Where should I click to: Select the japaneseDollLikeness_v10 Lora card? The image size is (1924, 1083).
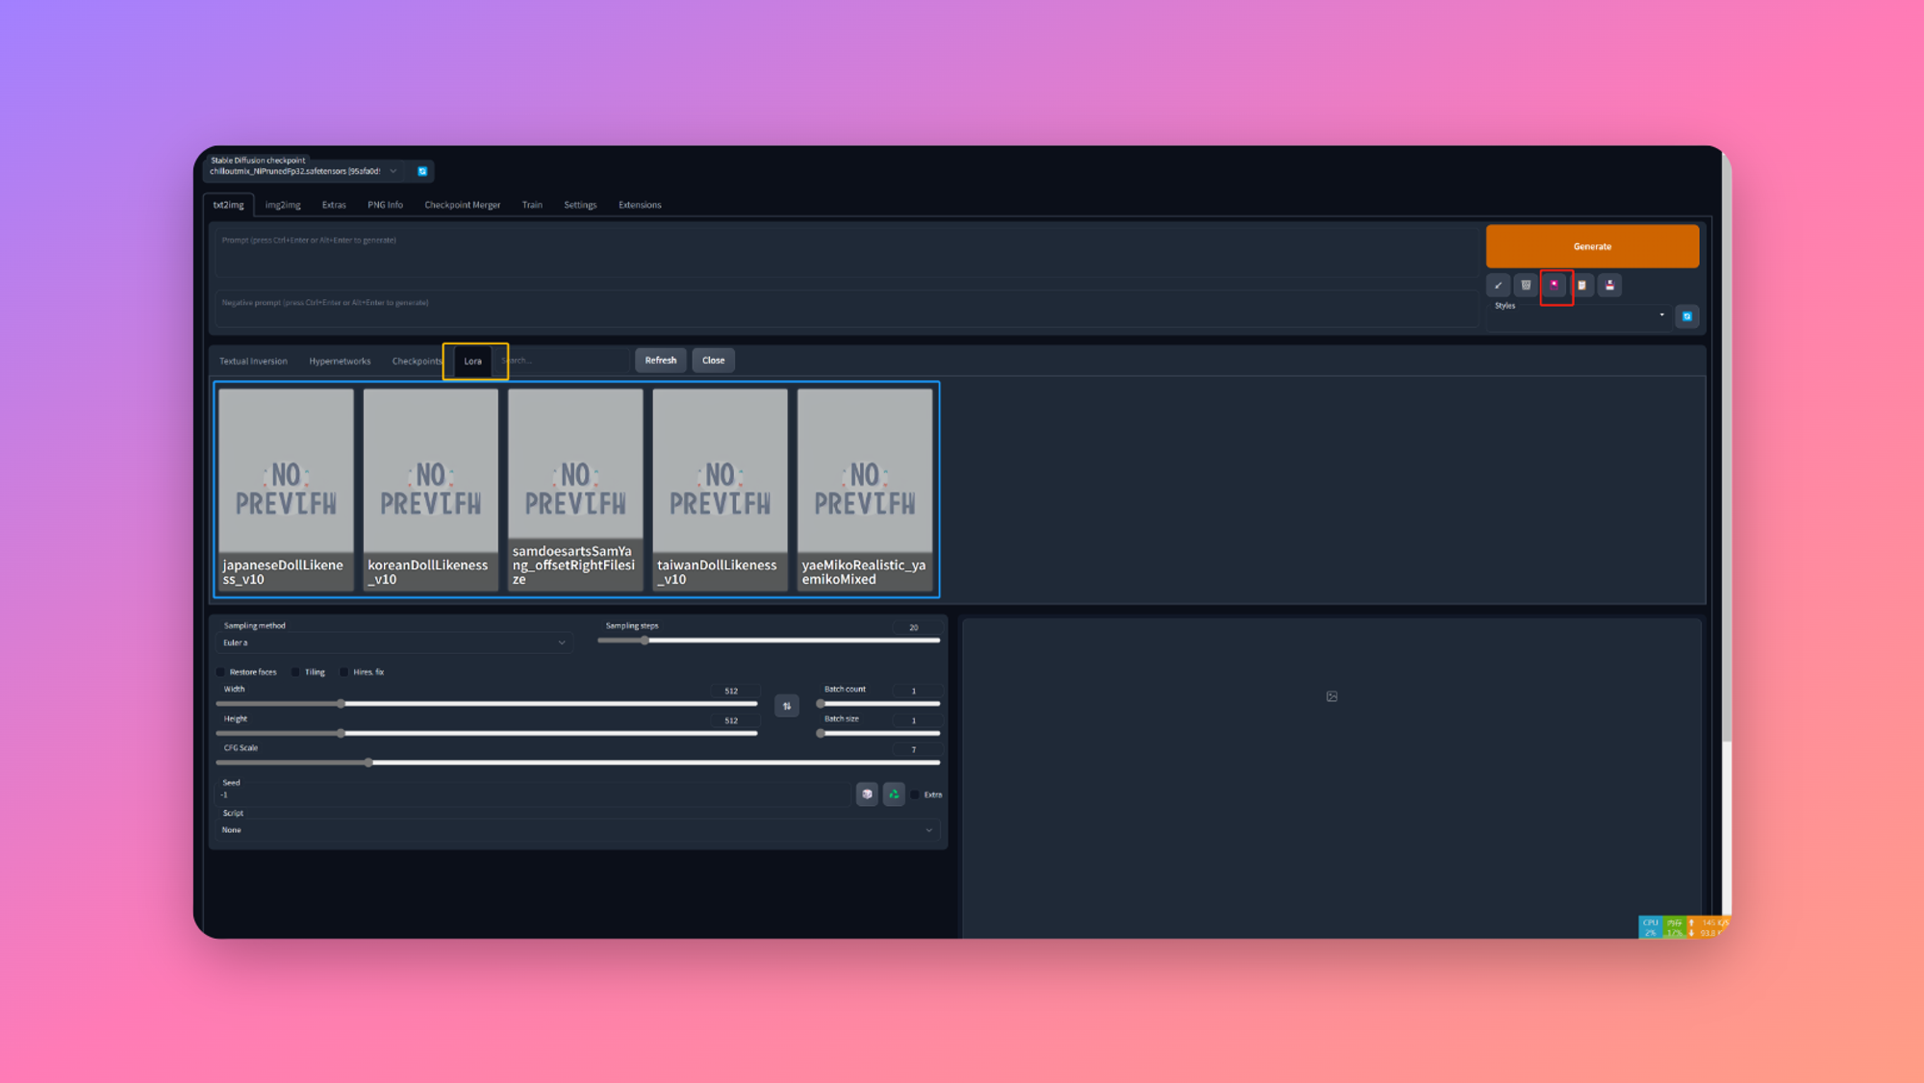286,490
